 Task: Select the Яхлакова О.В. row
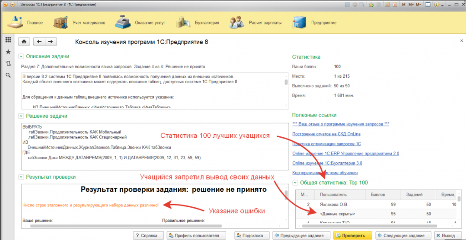point(376,205)
